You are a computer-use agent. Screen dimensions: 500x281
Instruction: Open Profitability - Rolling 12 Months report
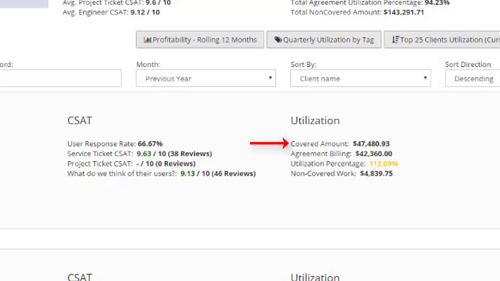pos(200,40)
